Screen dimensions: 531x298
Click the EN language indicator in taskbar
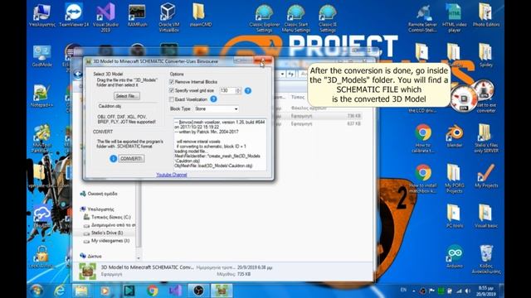tap(403, 290)
